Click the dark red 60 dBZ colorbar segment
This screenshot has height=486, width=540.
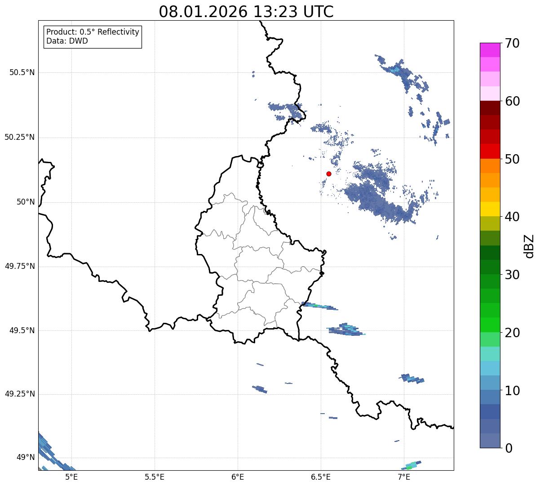point(490,108)
